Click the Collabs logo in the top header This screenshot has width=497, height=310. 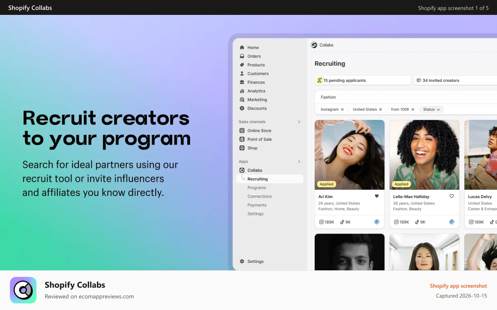(314, 45)
